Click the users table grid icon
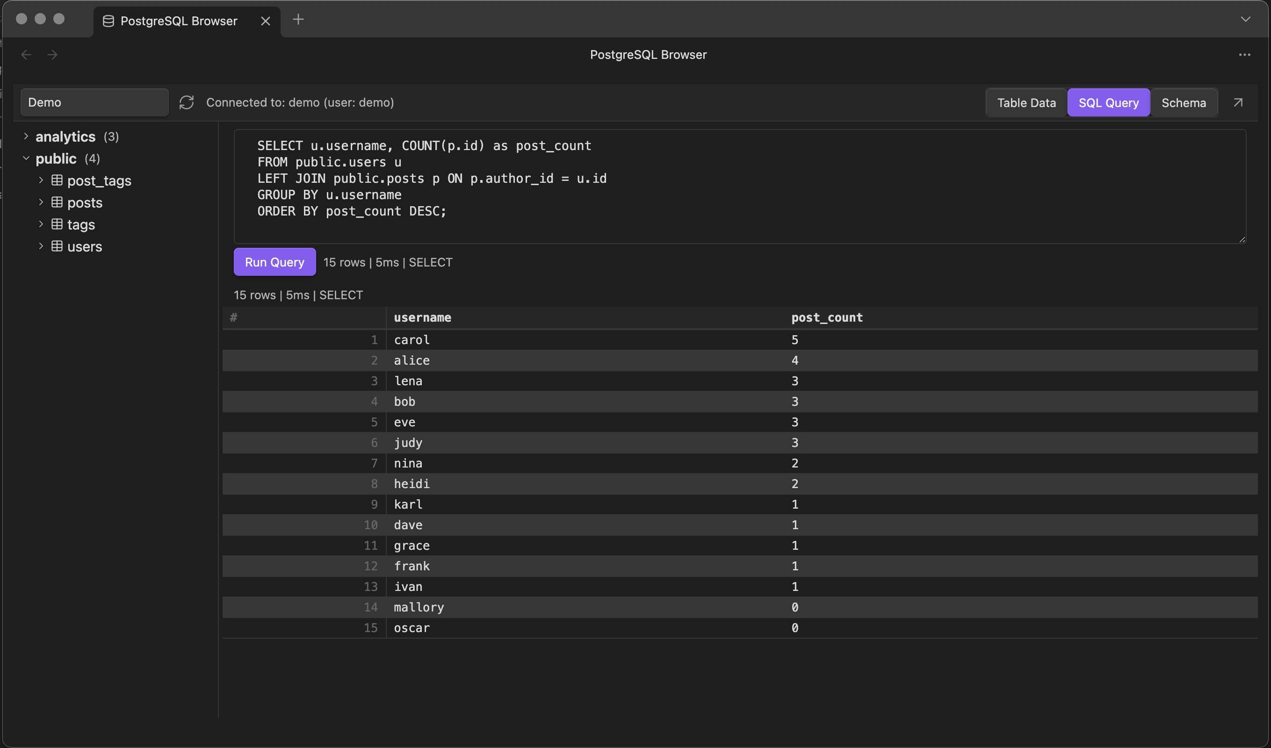The width and height of the screenshot is (1271, 748). pos(57,246)
